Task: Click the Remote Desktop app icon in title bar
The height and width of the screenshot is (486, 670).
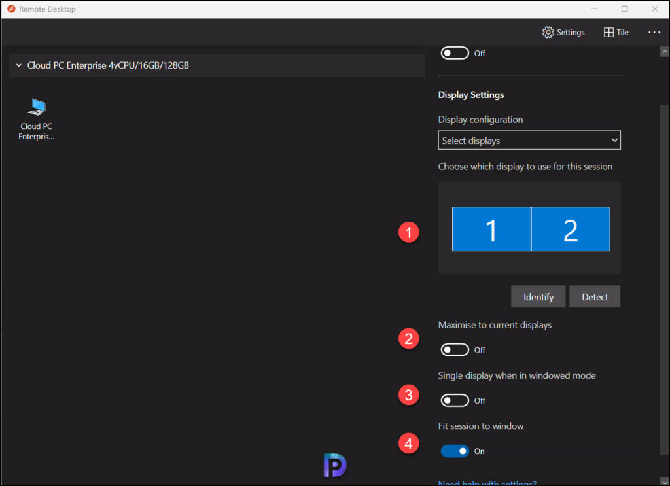Action: tap(11, 9)
